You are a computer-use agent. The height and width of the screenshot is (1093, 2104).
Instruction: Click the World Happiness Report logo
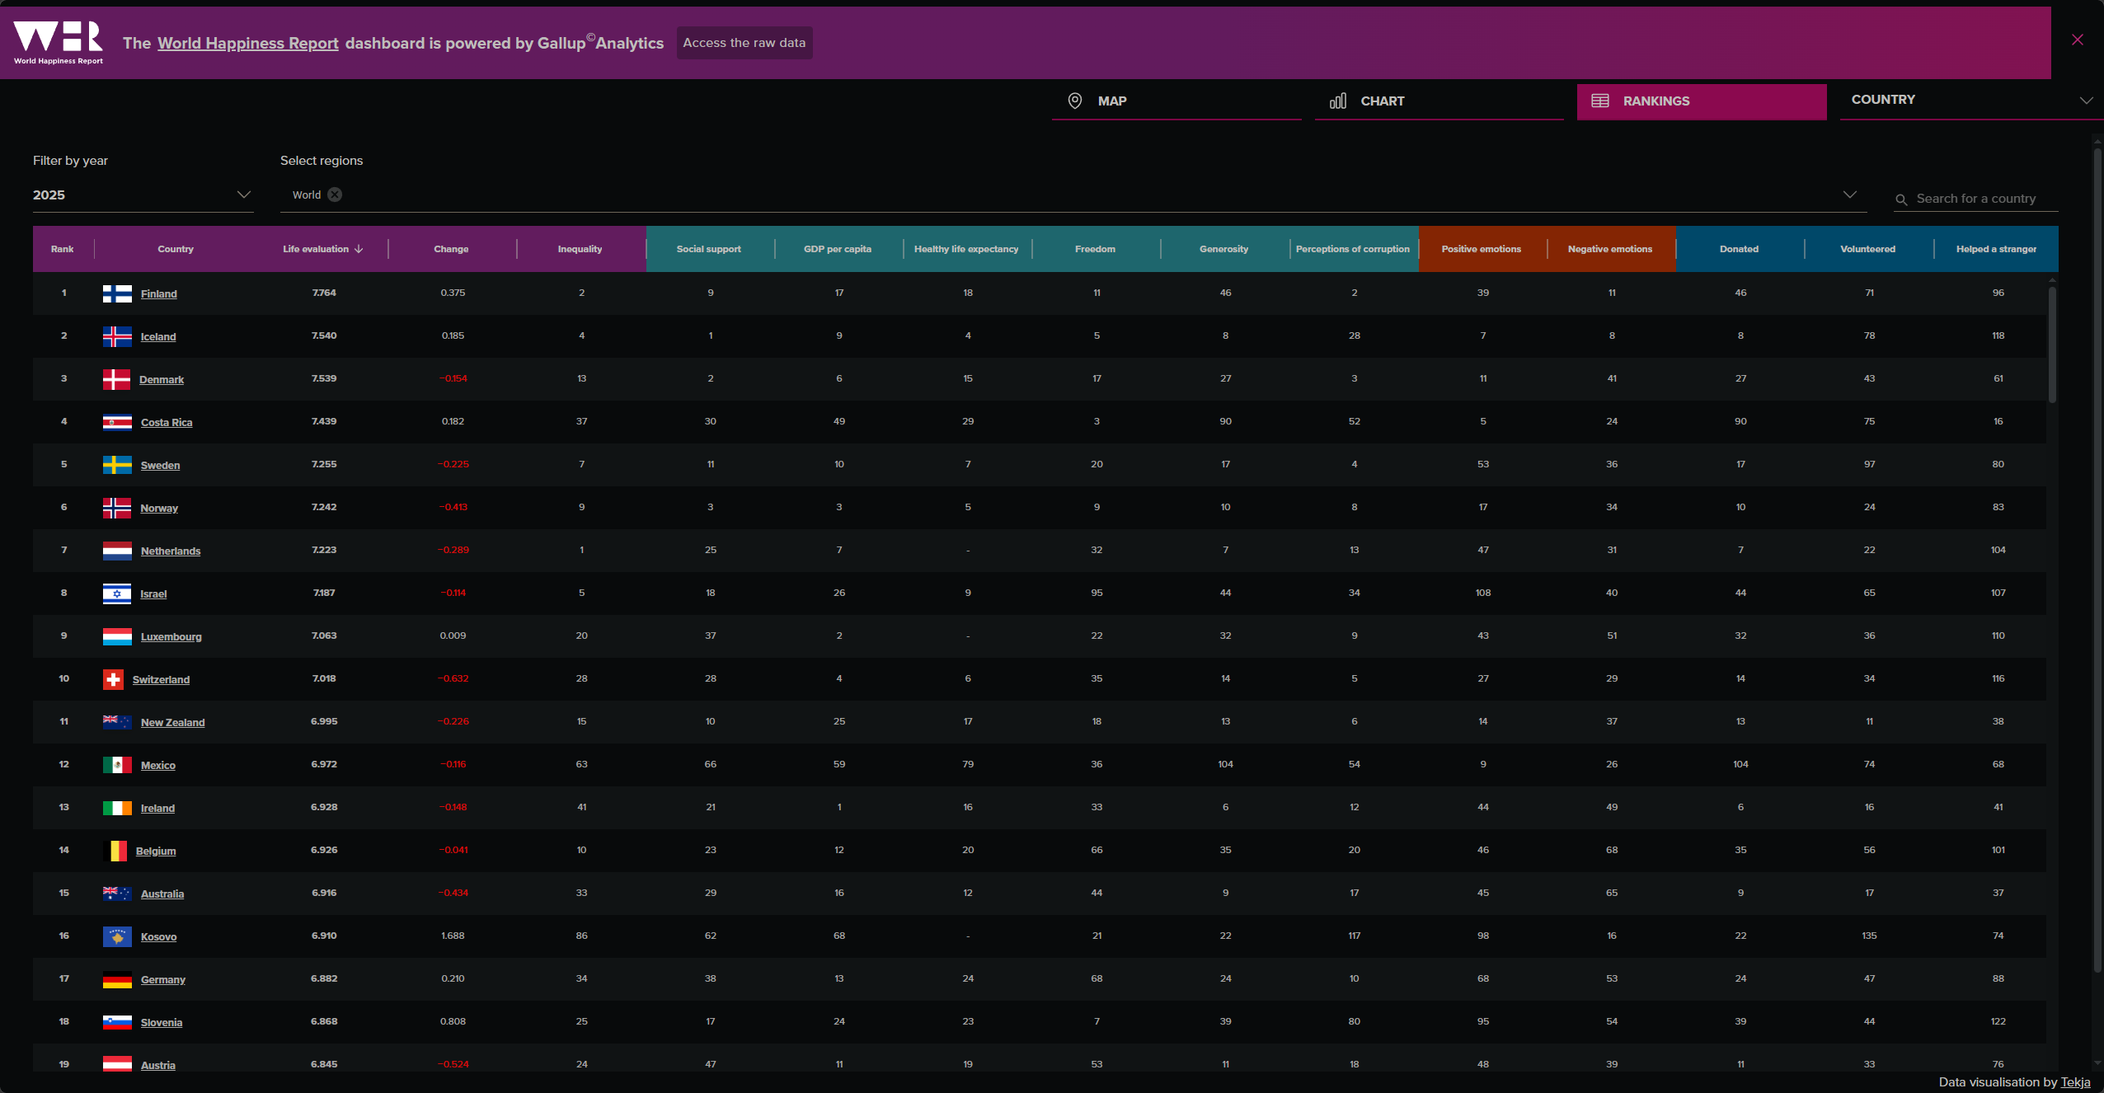click(58, 42)
